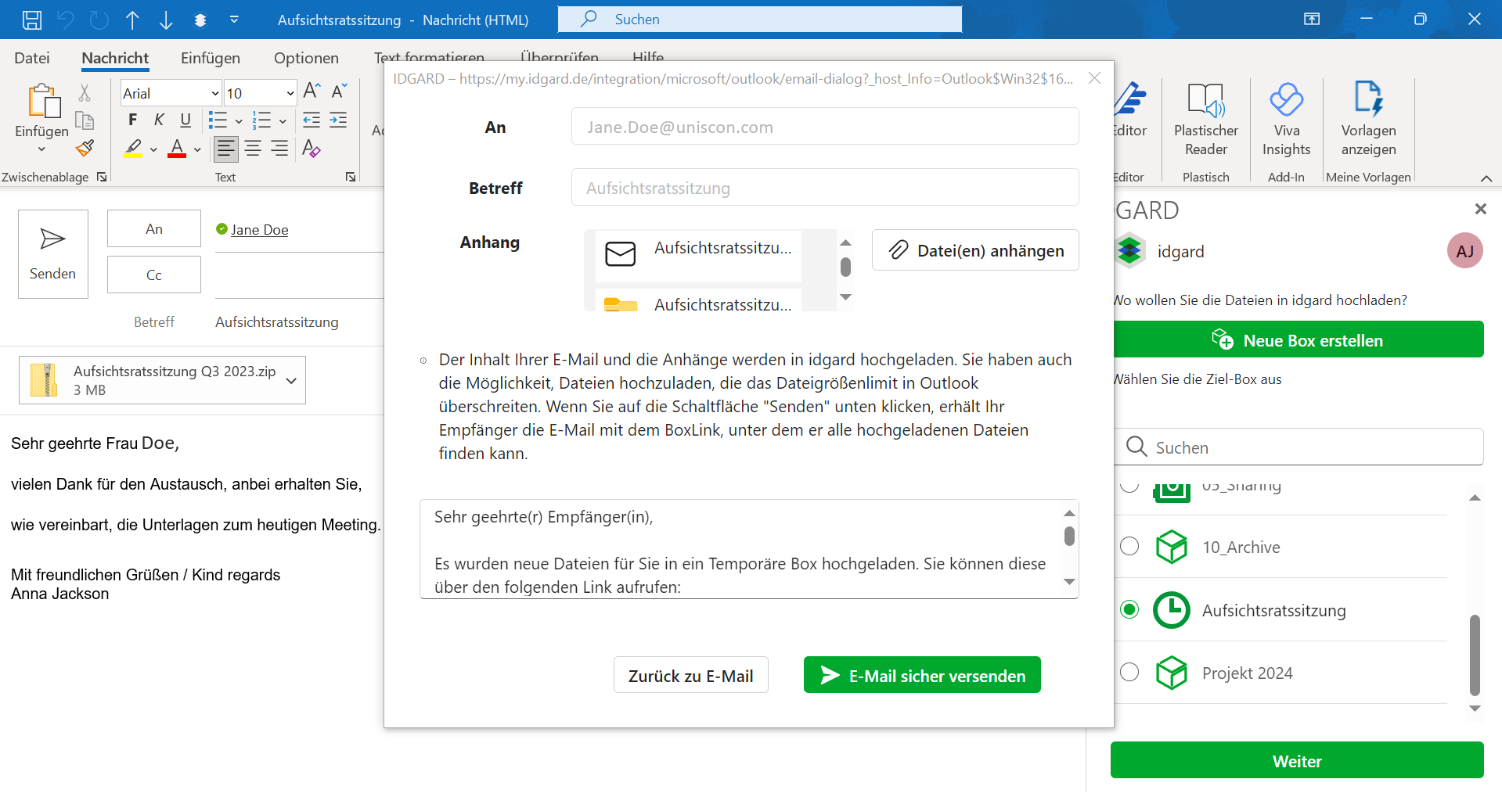This screenshot has height=797, width=1502.
Task: Insert a bulleted list
Action: coord(218,120)
